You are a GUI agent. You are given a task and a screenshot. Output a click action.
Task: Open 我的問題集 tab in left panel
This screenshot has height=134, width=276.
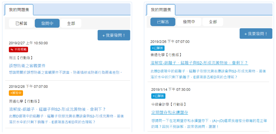[19, 10]
